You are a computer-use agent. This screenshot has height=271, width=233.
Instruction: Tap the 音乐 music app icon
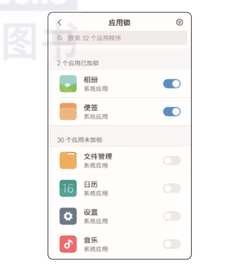[68, 244]
